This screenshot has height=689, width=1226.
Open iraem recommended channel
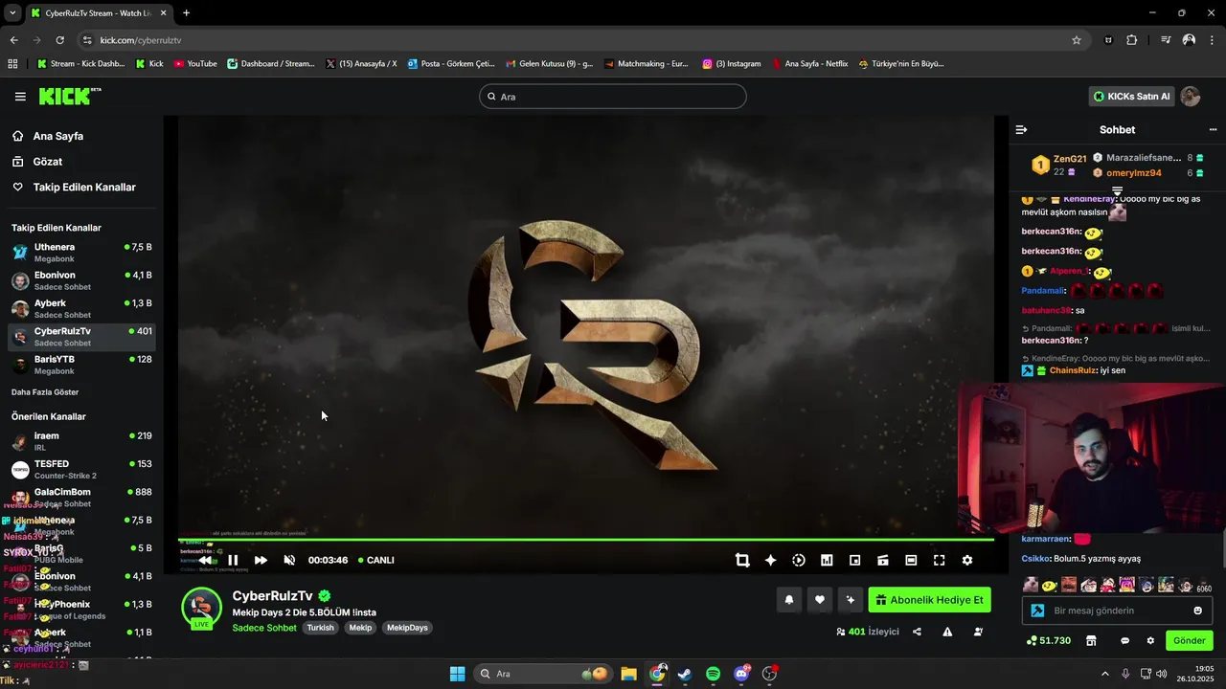tap(81, 441)
